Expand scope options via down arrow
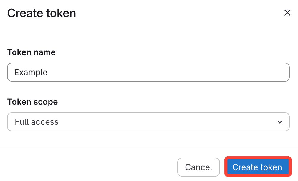 tap(279, 122)
